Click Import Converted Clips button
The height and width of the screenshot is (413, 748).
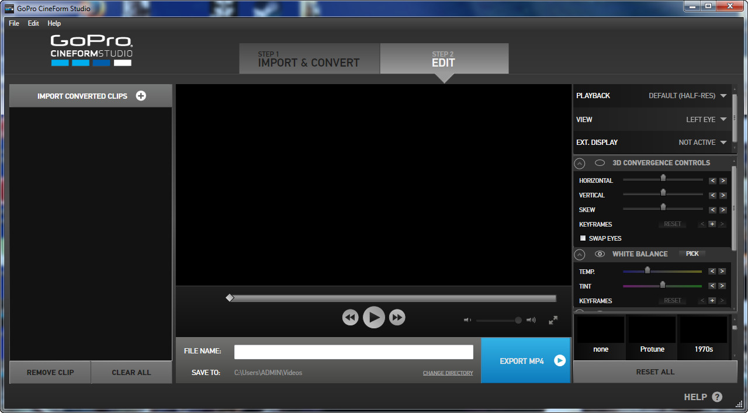point(91,96)
